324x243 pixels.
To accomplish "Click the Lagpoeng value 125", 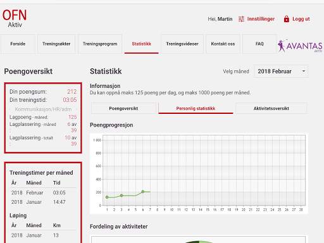I will point(72,117).
